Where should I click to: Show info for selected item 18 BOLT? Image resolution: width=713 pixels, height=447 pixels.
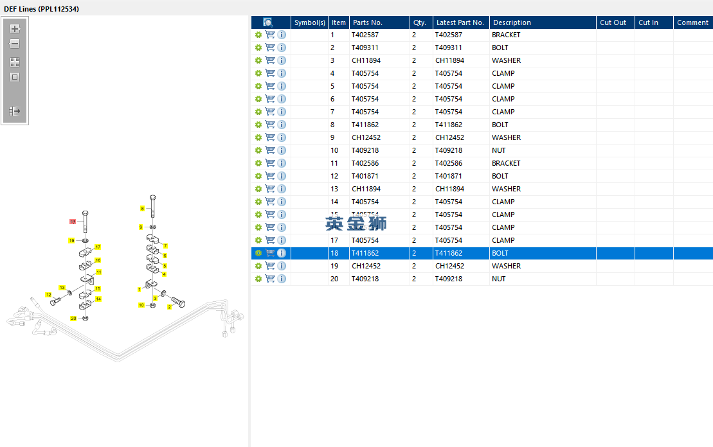tap(282, 253)
